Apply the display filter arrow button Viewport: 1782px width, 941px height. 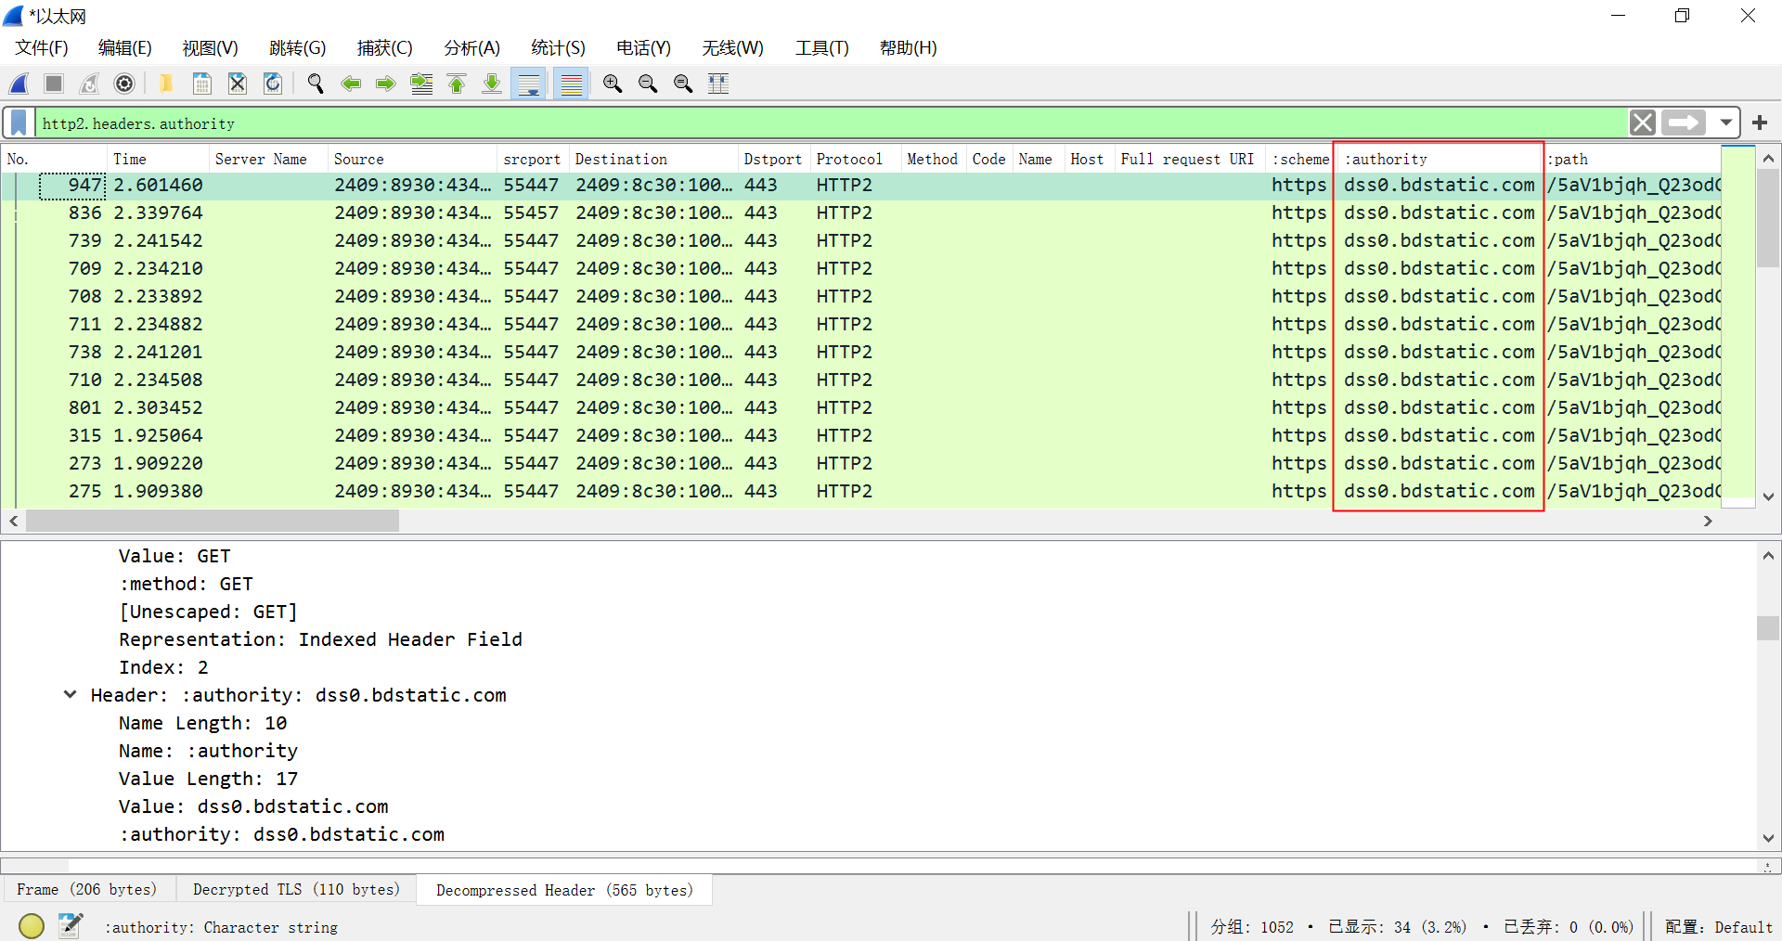click(1684, 122)
